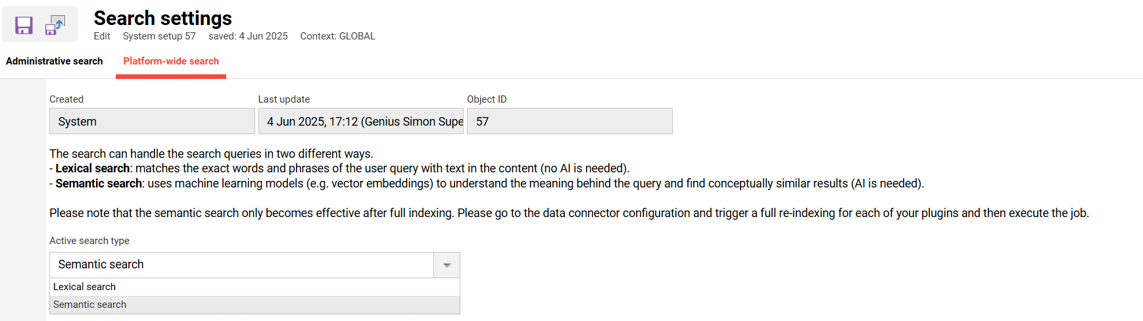The image size is (1143, 321).
Task: Click the Edit mode label under title
Action: (102, 36)
